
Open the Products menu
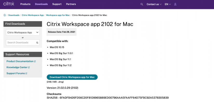pyautogui.click(x=25, y=4)
